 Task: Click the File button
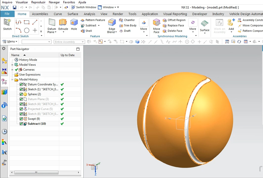[x=7, y=14]
